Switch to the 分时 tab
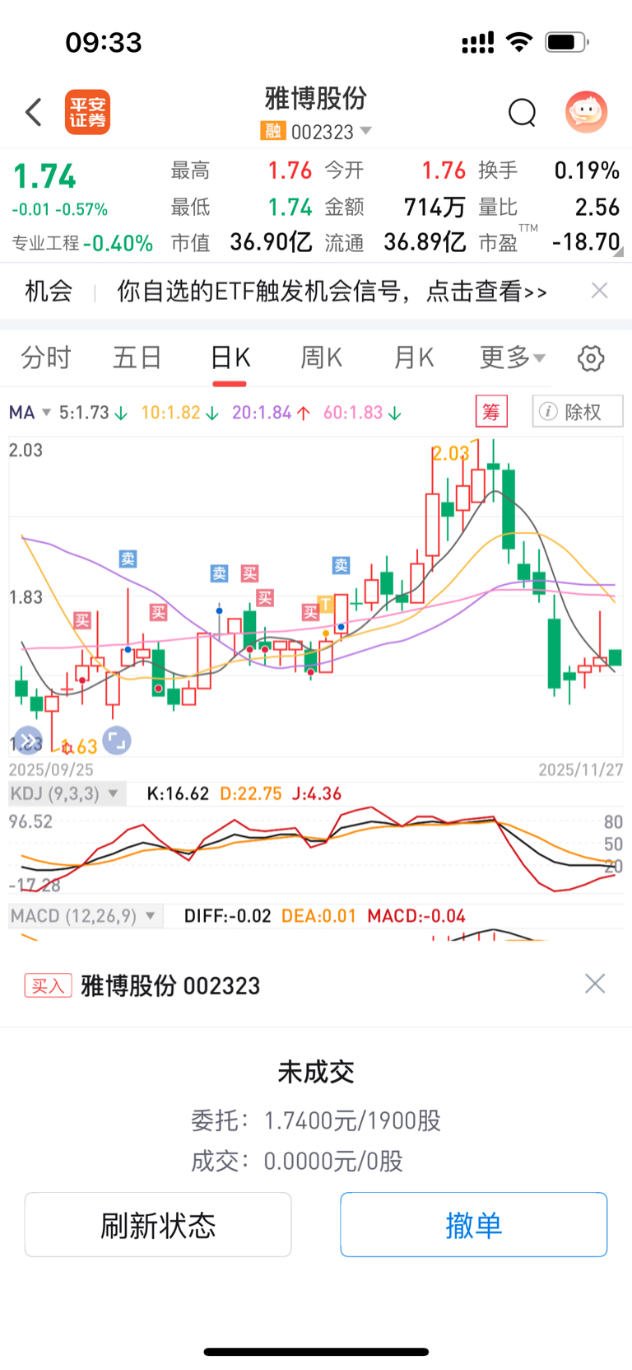The height and width of the screenshot is (1370, 632). pos(46,358)
